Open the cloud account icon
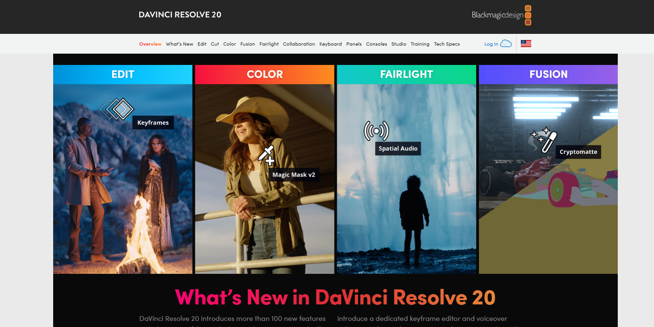This screenshot has width=654, height=327. tap(506, 44)
